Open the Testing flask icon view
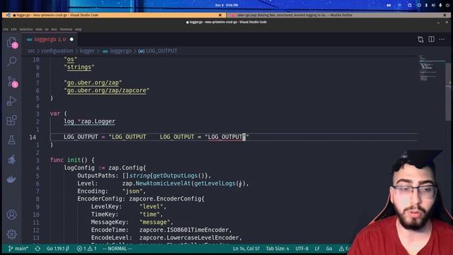This screenshot has height=255, width=453. 11,140
